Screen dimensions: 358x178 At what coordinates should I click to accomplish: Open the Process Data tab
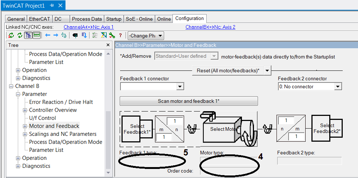[x=87, y=19]
